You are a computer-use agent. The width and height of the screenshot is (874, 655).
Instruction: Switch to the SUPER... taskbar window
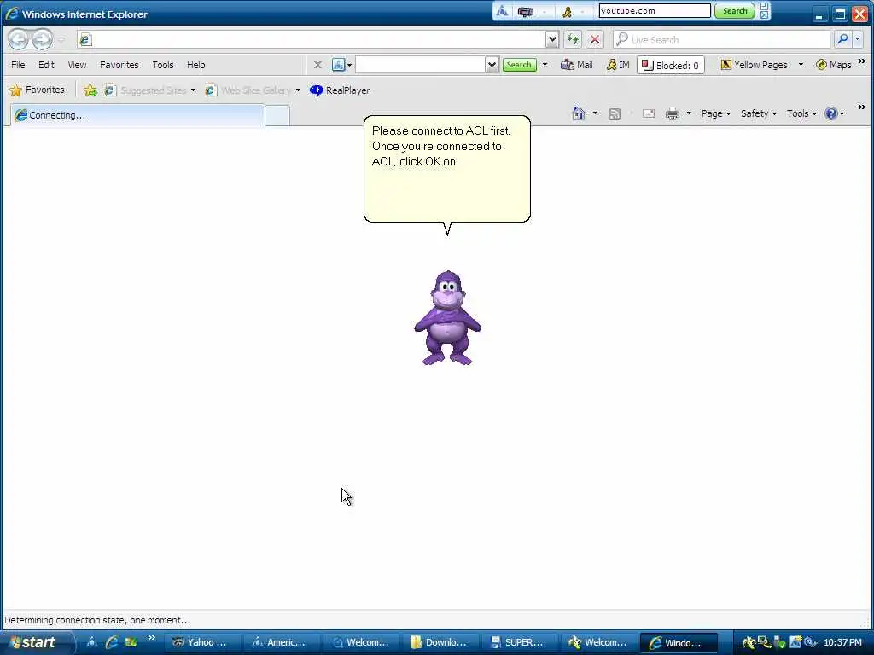520,642
